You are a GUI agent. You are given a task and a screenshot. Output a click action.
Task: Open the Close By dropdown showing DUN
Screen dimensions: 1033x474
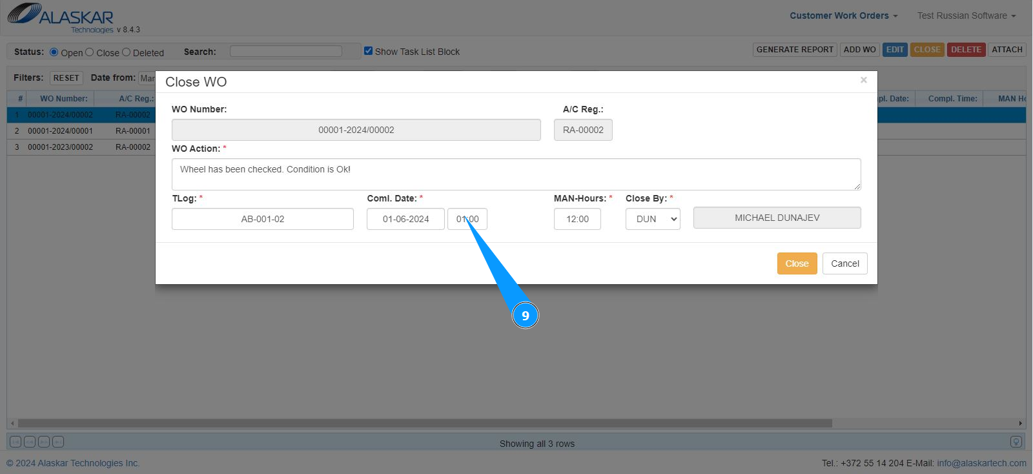tap(652, 219)
